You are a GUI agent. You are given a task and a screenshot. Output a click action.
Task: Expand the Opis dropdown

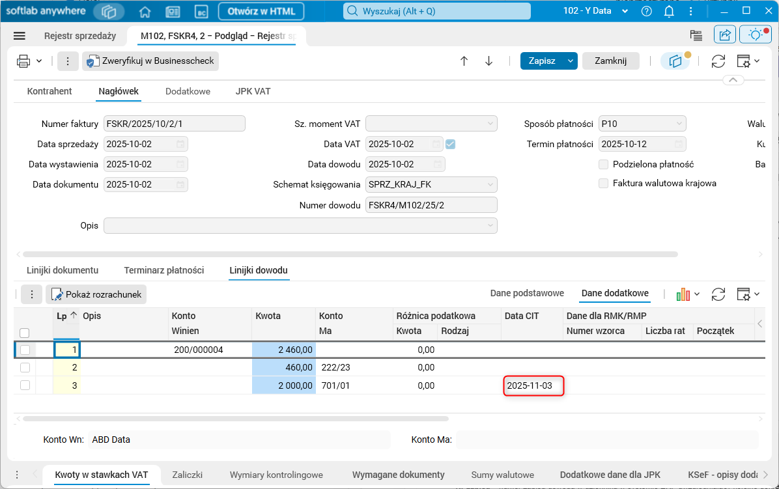(x=490, y=225)
